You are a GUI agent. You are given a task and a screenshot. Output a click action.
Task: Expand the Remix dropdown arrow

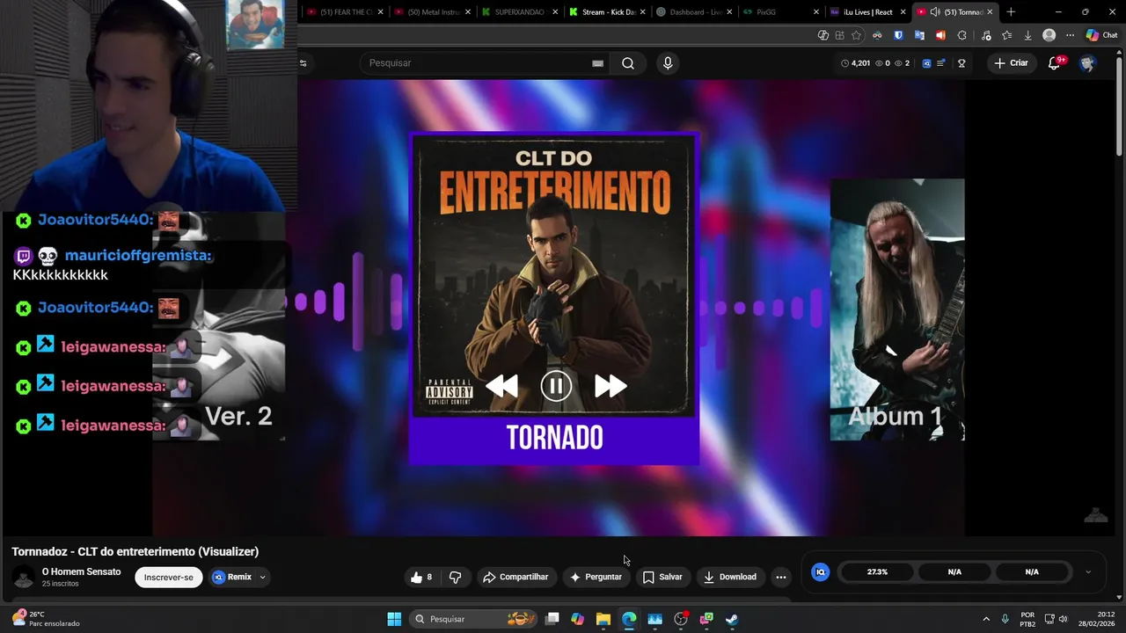point(262,577)
